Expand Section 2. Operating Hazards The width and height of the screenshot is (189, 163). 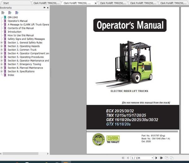[x=2, y=46]
